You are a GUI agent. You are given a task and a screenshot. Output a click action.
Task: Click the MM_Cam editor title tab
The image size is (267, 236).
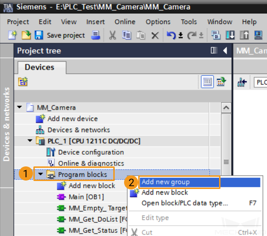pyautogui.click(x=251, y=51)
